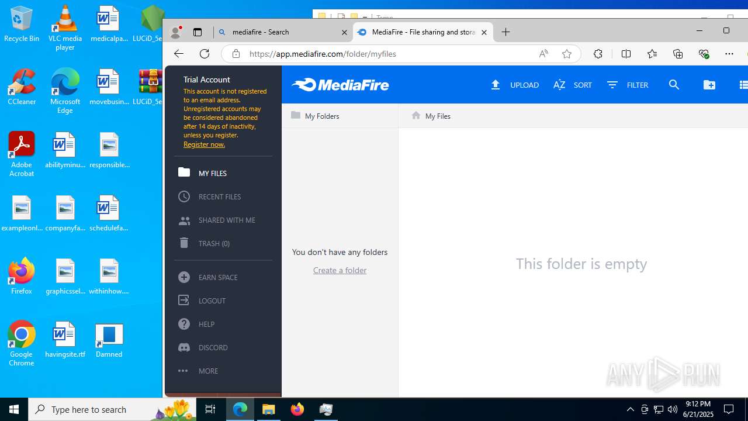Click the Split screen icon
The width and height of the screenshot is (748, 421).
(x=626, y=54)
